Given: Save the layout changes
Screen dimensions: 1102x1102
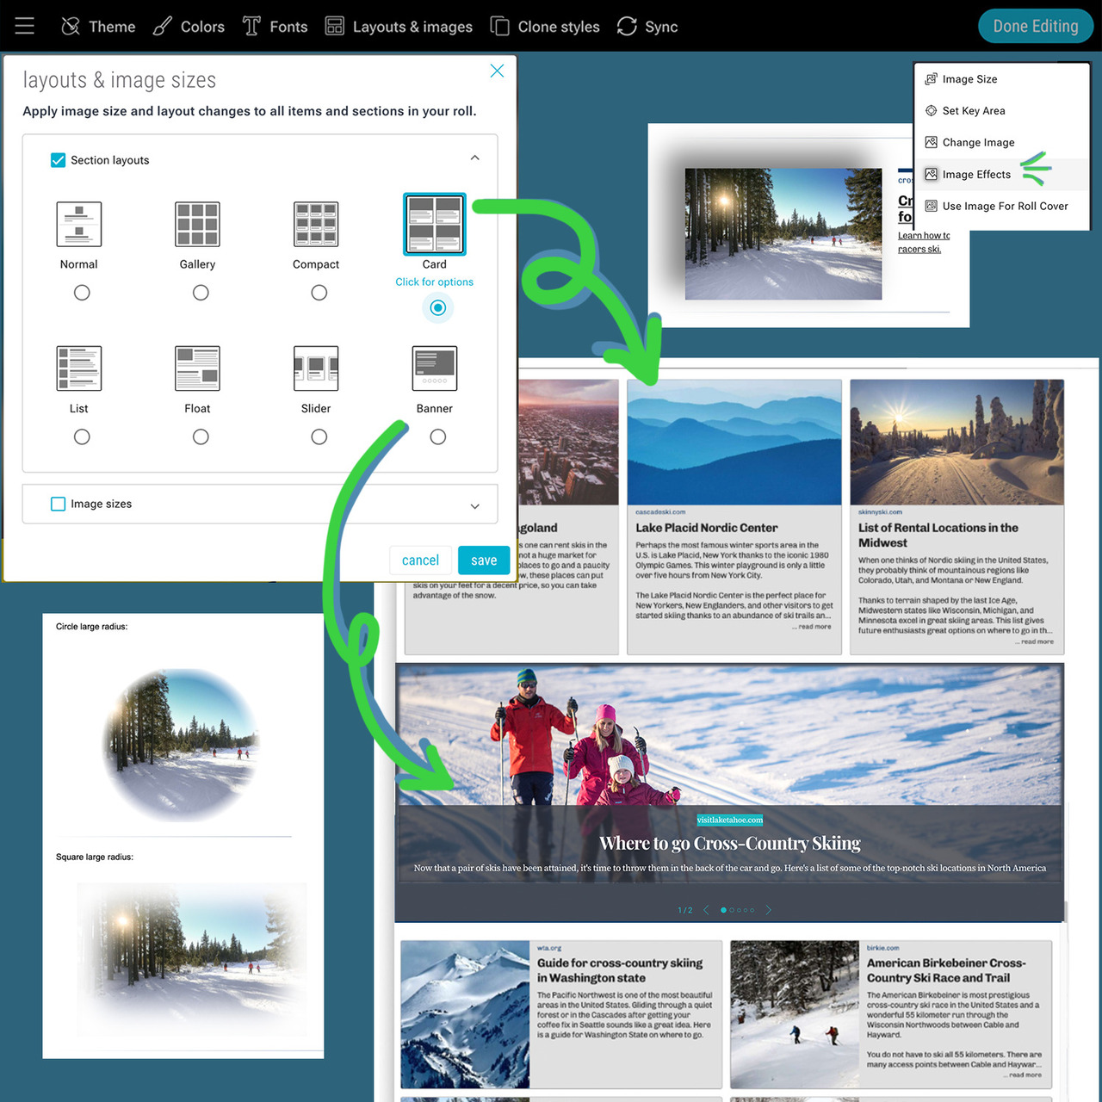Looking at the screenshot, I should [x=483, y=560].
